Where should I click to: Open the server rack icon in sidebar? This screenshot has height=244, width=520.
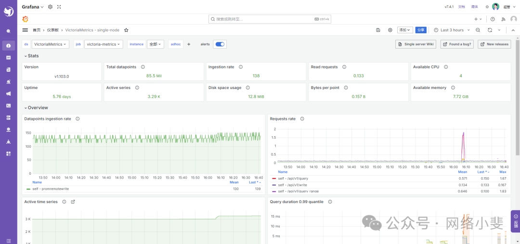9,117
